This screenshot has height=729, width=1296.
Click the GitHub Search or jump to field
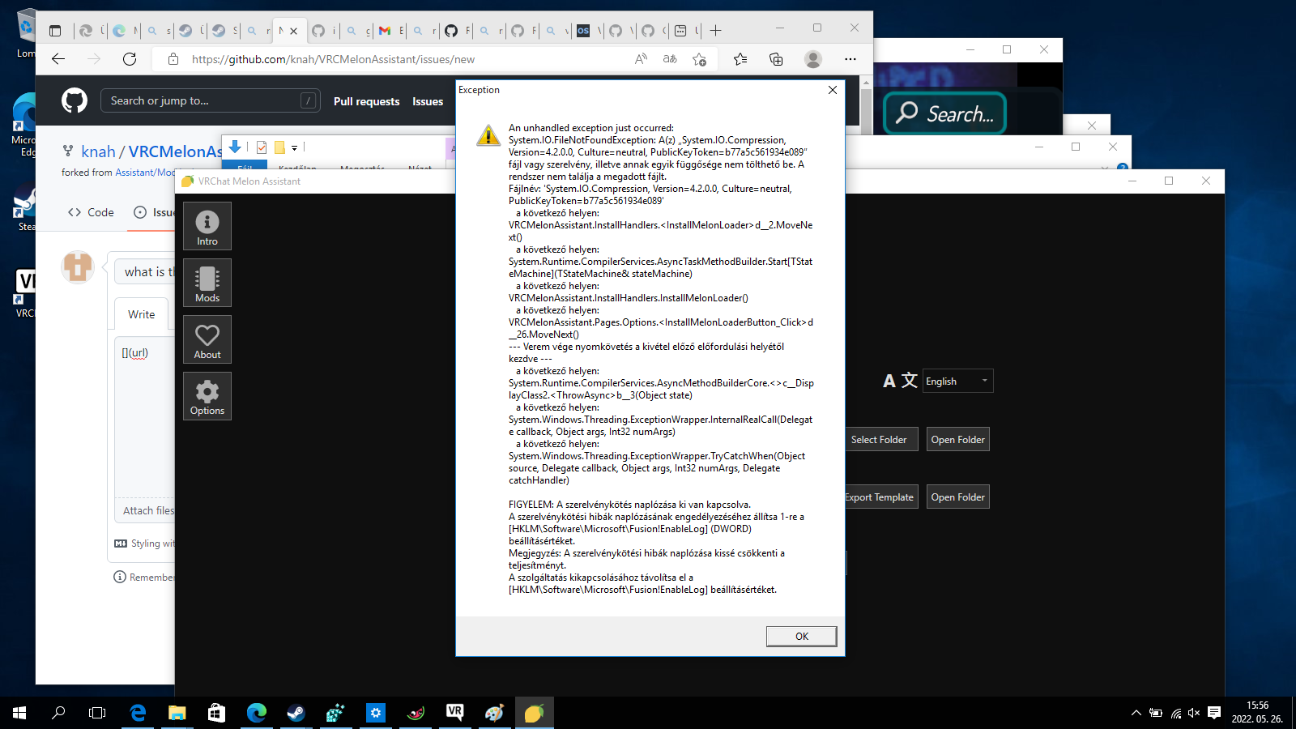pos(211,100)
